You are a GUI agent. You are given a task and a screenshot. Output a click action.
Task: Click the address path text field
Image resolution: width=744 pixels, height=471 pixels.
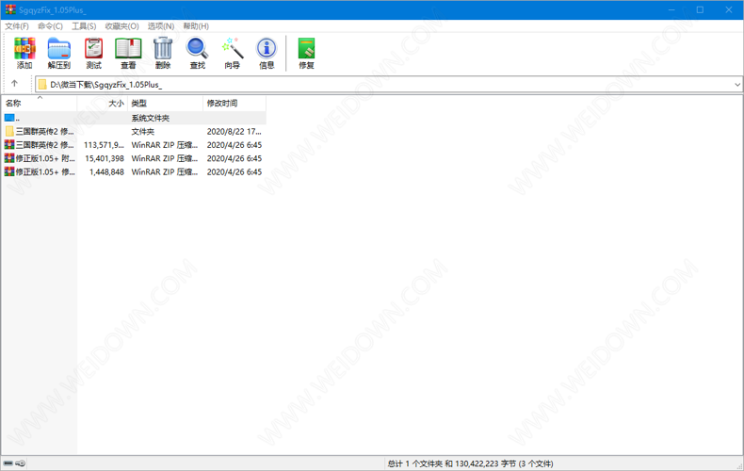389,85
